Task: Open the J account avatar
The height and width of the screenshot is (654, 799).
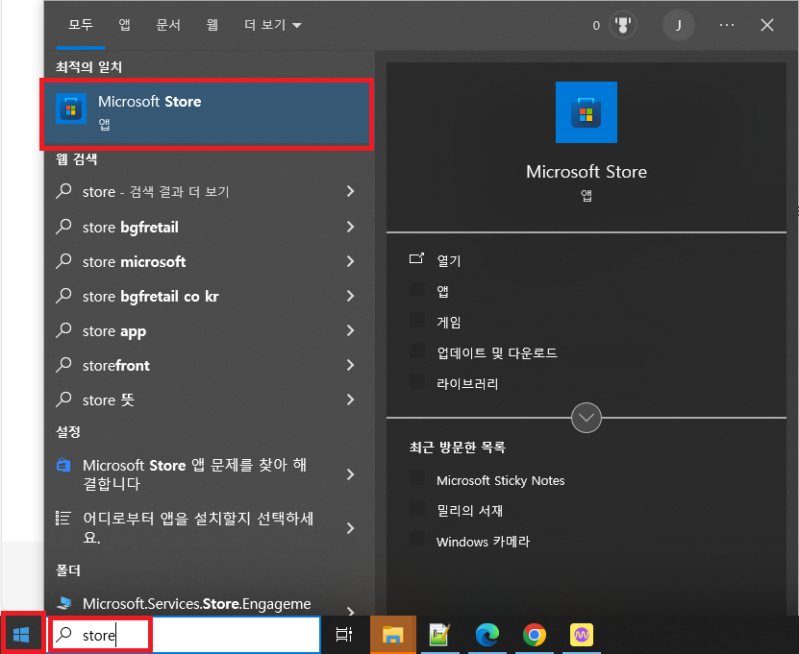Action: 678,25
